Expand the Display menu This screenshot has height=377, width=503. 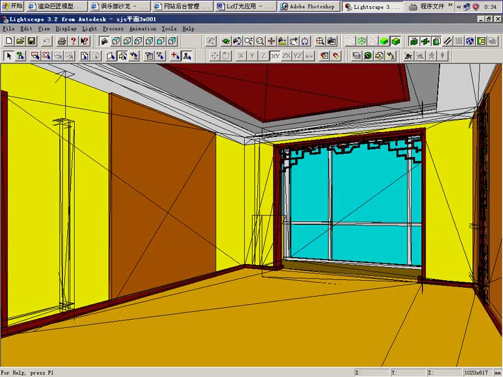point(66,28)
